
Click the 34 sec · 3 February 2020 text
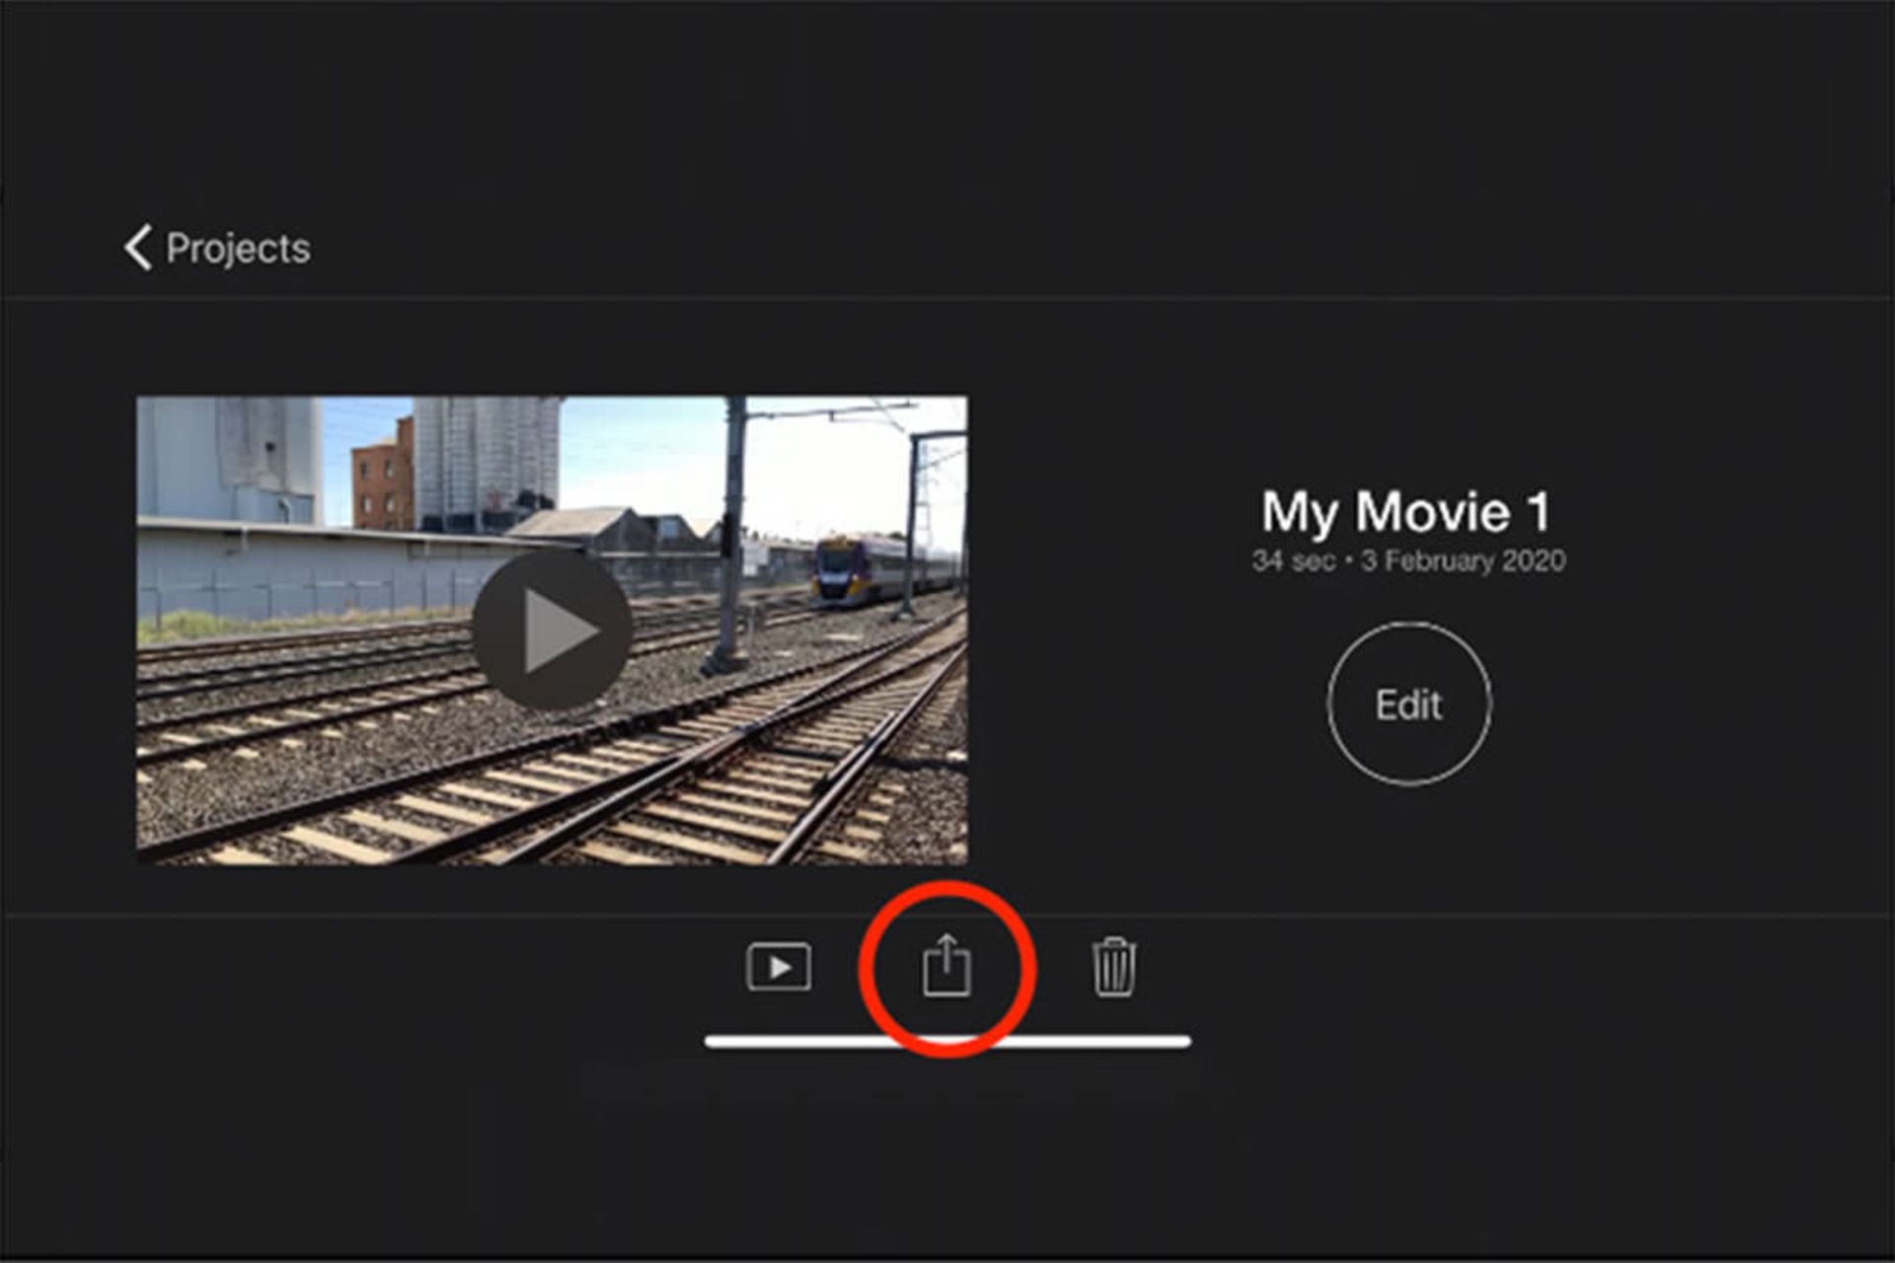click(1408, 560)
